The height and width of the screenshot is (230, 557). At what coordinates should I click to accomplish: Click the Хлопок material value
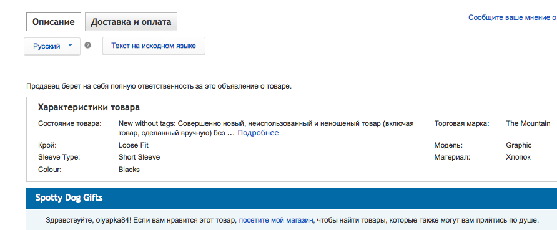[x=518, y=157]
